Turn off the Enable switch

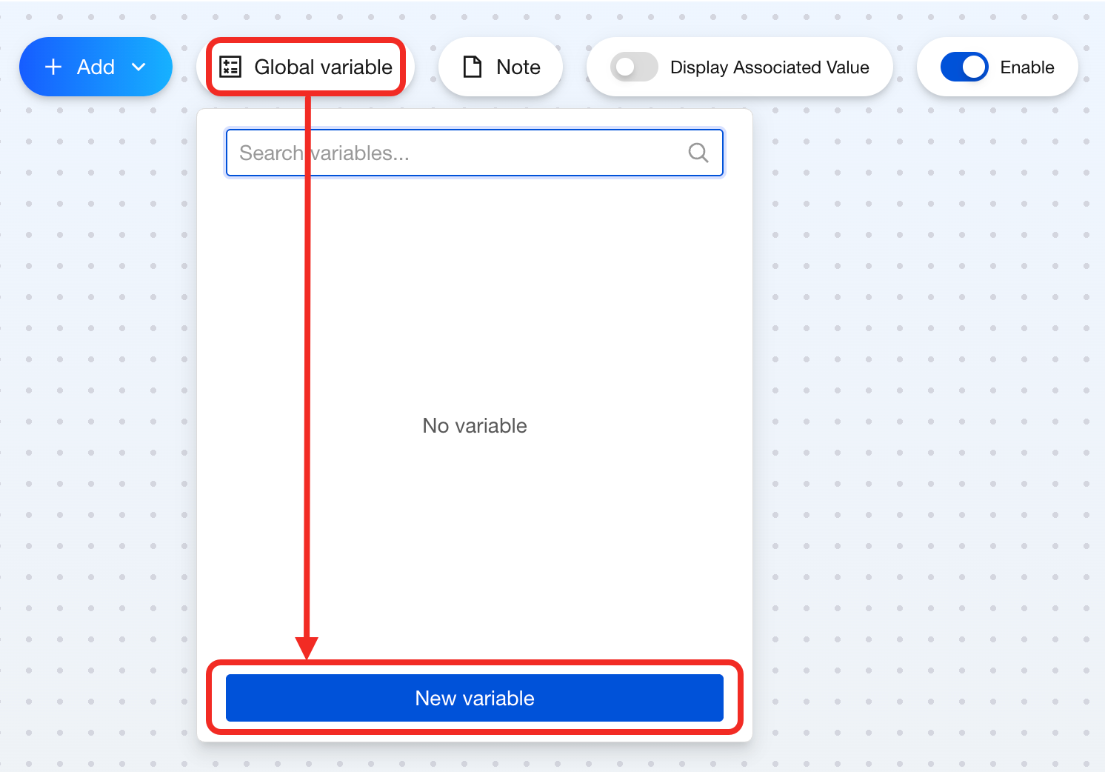[964, 67]
